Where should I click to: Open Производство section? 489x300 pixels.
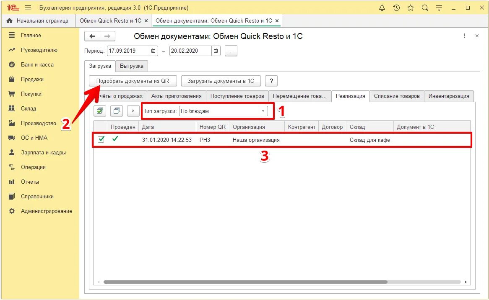[38, 123]
